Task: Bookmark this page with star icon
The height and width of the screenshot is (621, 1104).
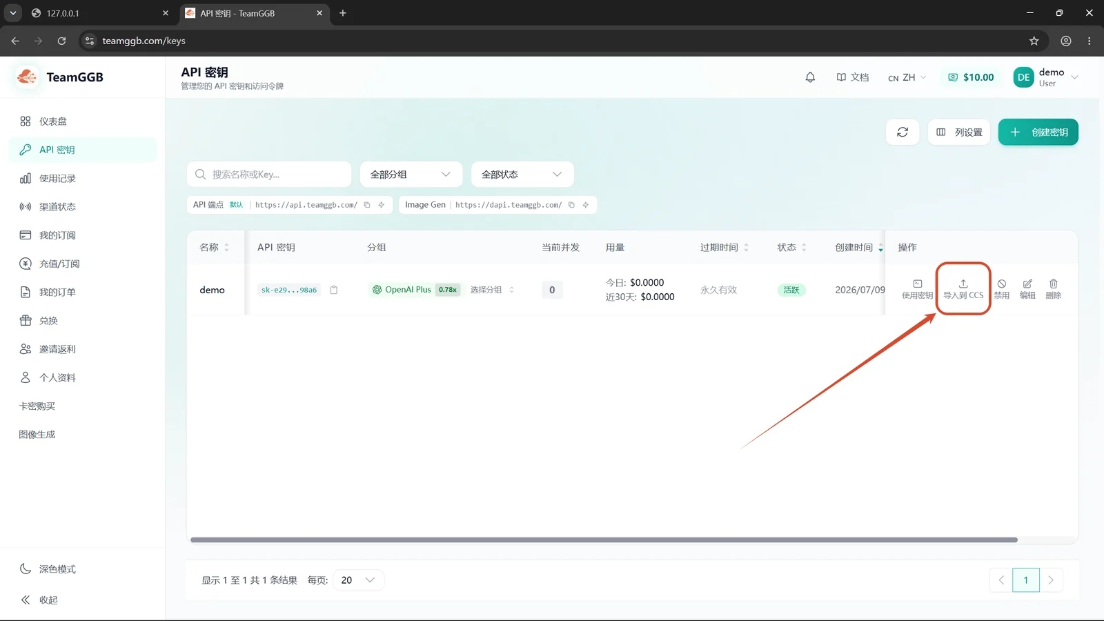Action: (x=1034, y=41)
